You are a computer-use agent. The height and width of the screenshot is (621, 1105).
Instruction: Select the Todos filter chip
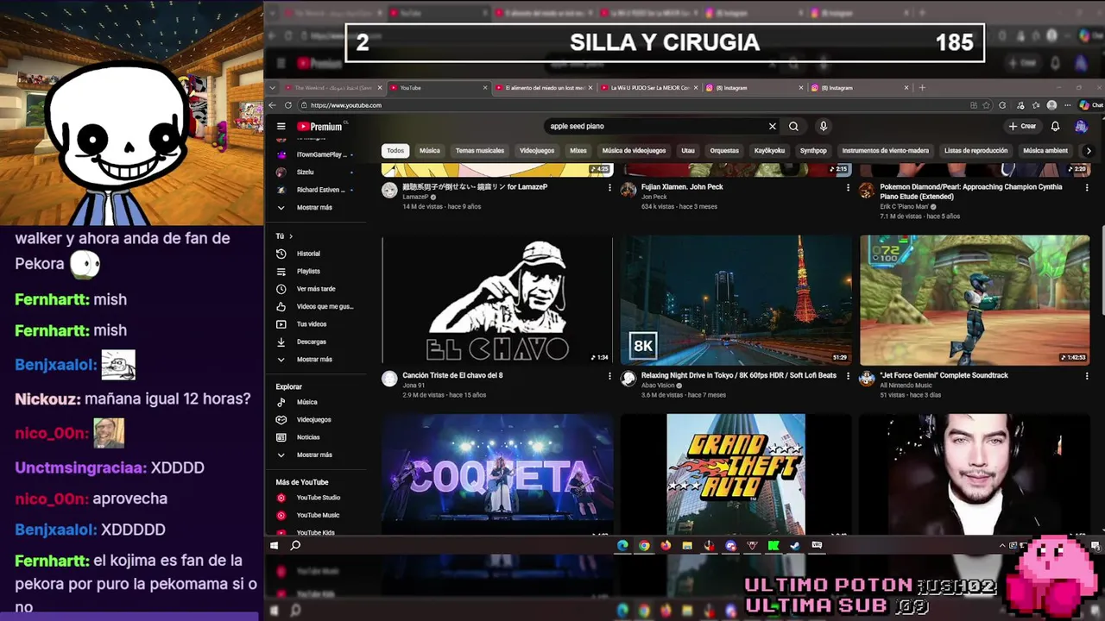[395, 151]
